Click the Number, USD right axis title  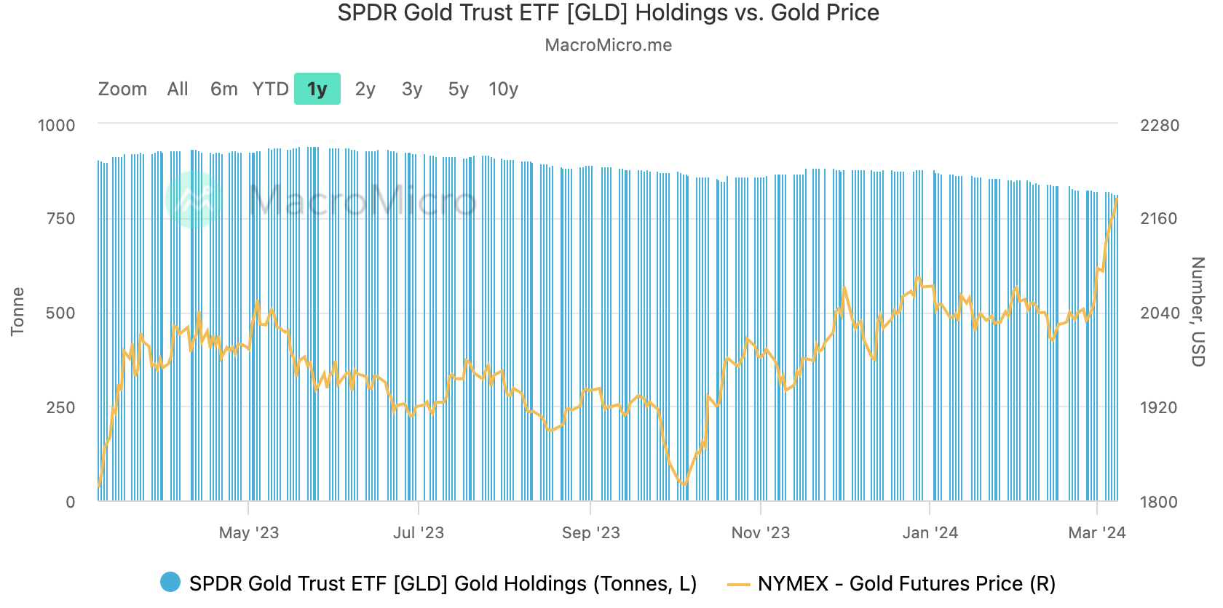click(1198, 311)
